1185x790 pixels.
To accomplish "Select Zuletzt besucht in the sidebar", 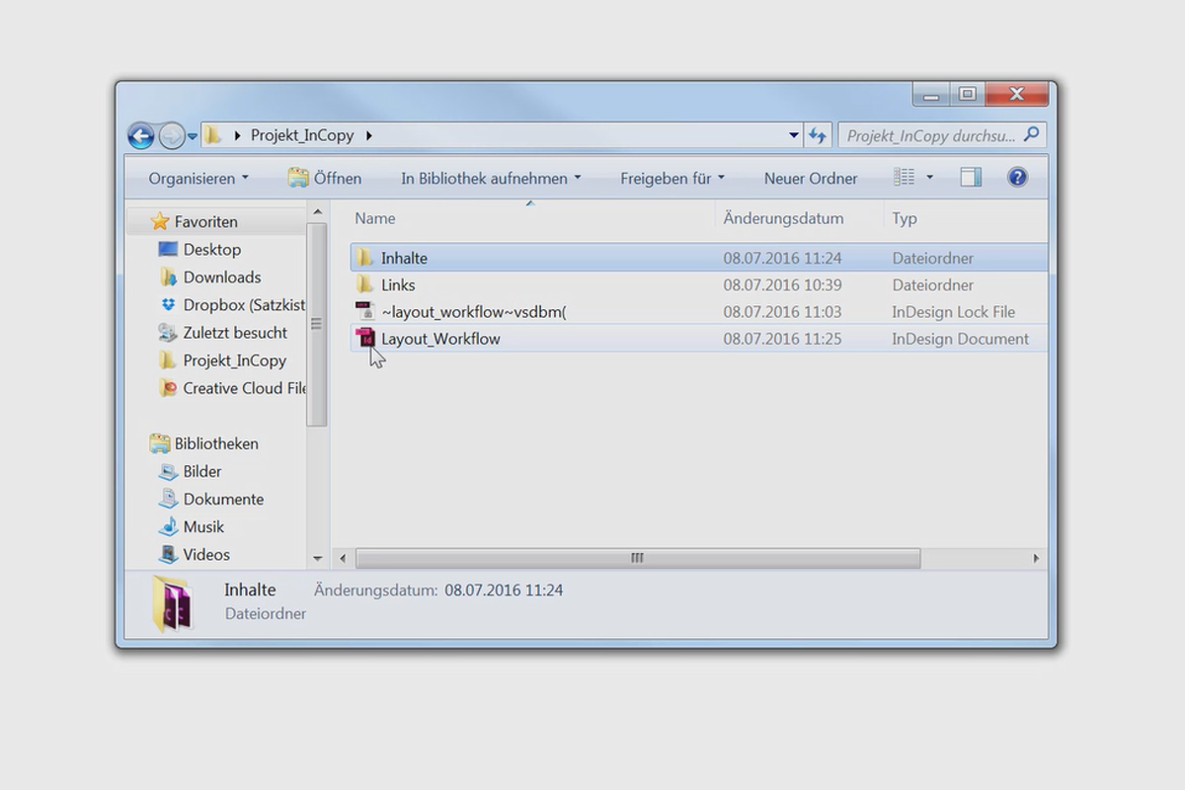I will coord(236,332).
